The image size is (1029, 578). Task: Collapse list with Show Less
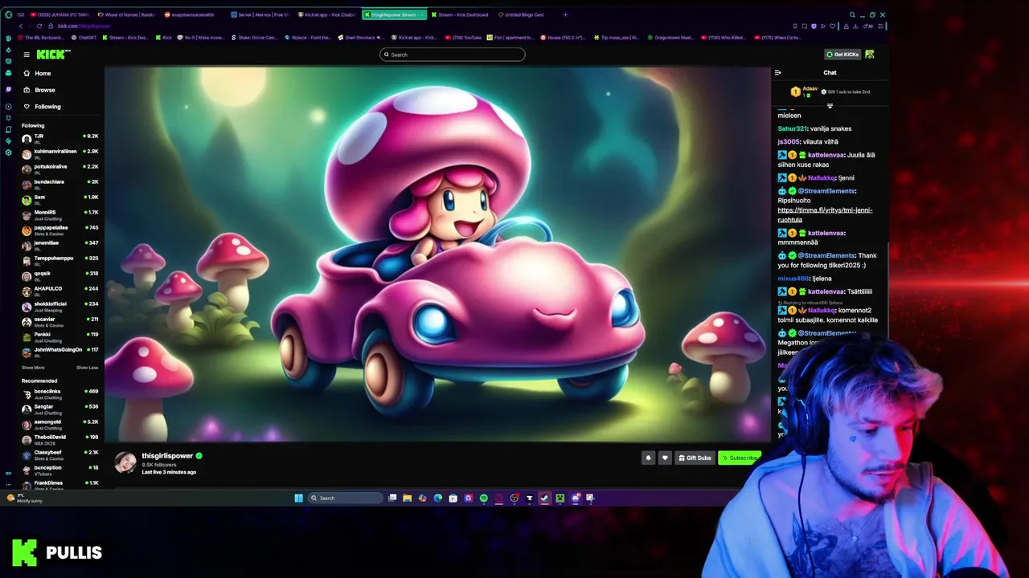[87, 368]
